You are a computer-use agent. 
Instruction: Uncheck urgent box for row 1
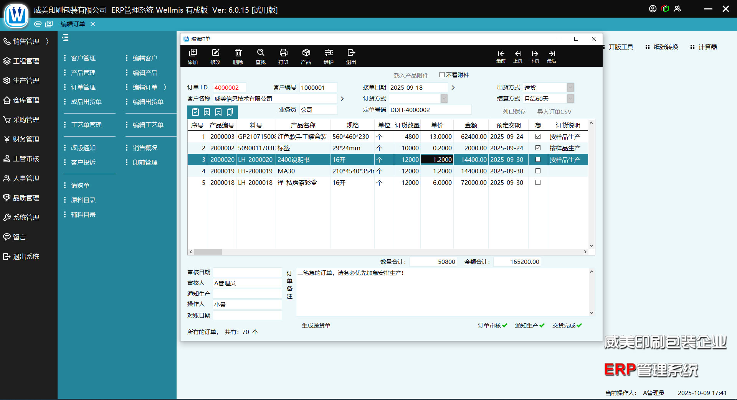tap(538, 137)
